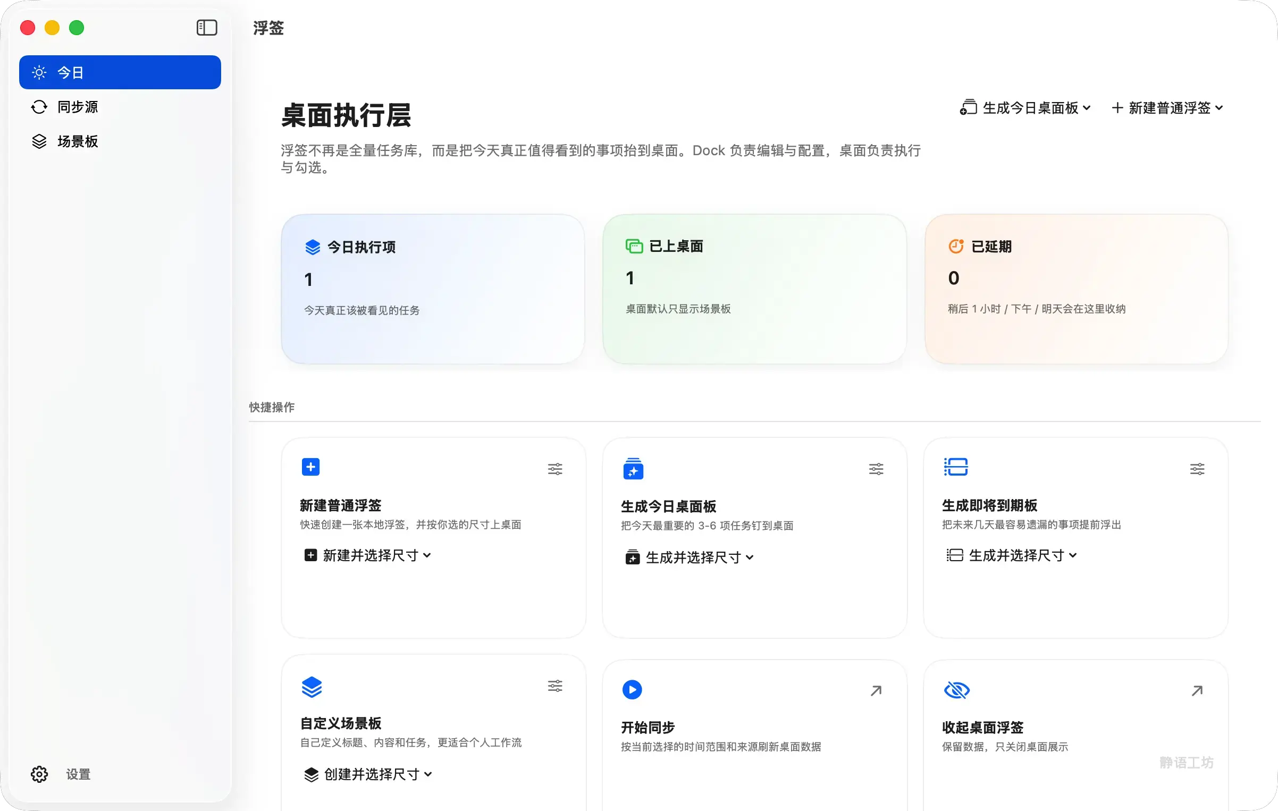Toggle the sidebar panel icon
This screenshot has height=811, width=1278.
(x=207, y=28)
